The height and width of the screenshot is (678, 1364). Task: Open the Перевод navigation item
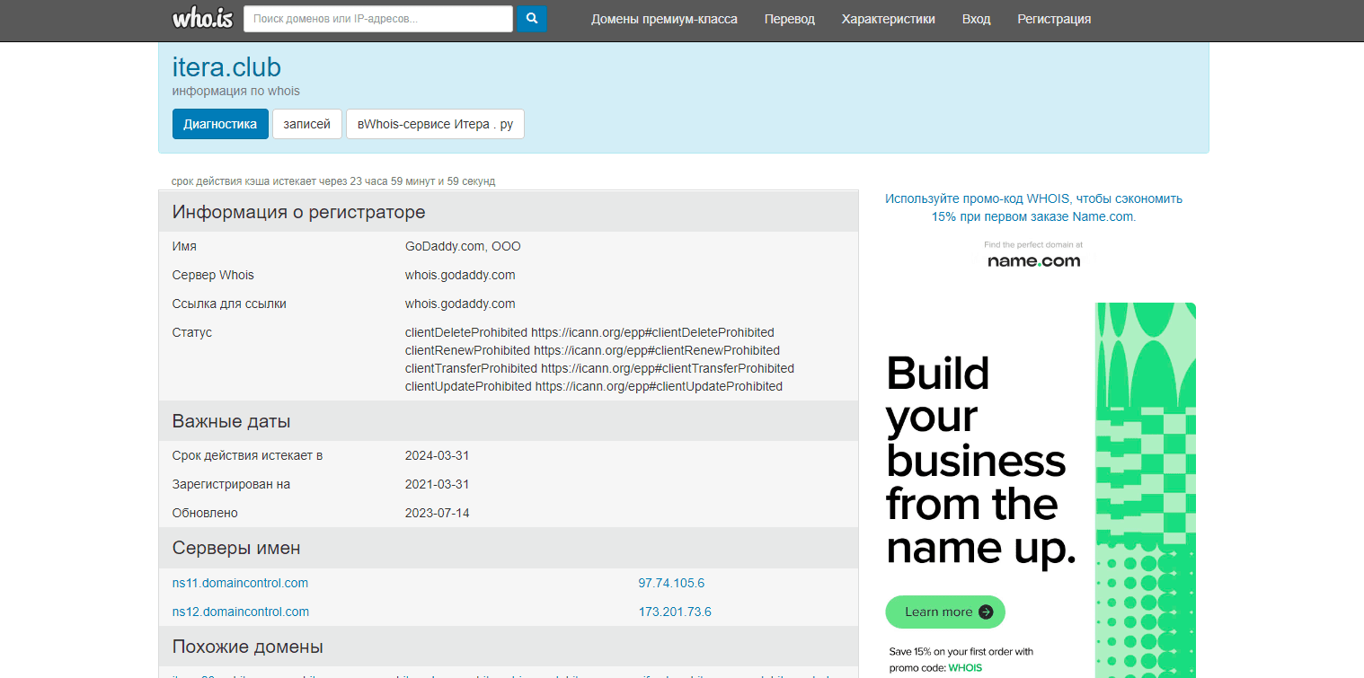789,19
